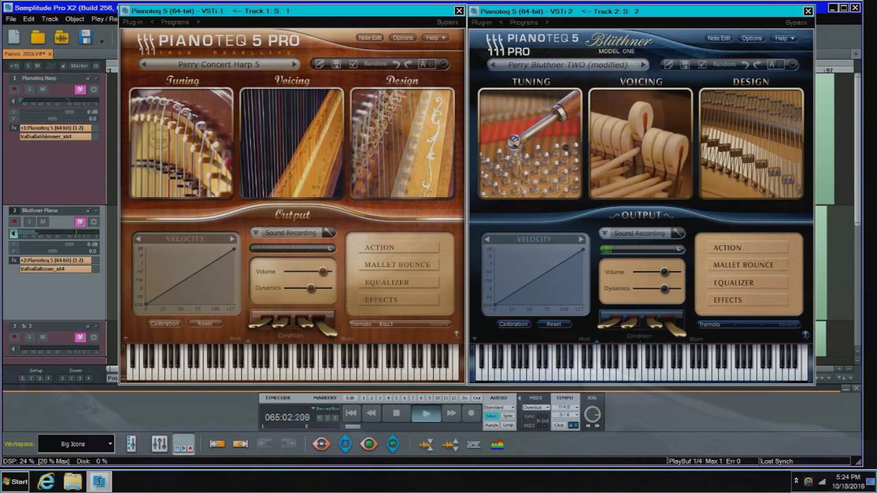
Task: Click Note Edit in Harp Pianoteq
Action: (369, 38)
